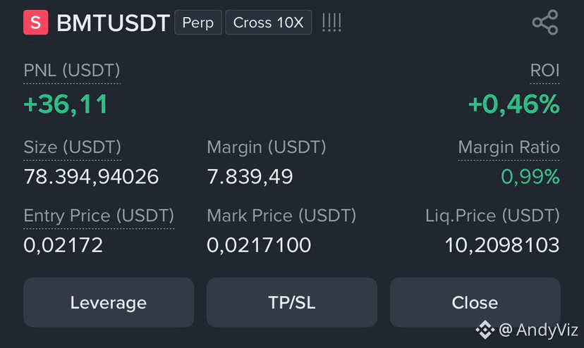Open TP/SL settings

point(291,302)
